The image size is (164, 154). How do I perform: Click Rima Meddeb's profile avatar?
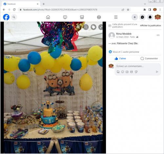(112, 35)
